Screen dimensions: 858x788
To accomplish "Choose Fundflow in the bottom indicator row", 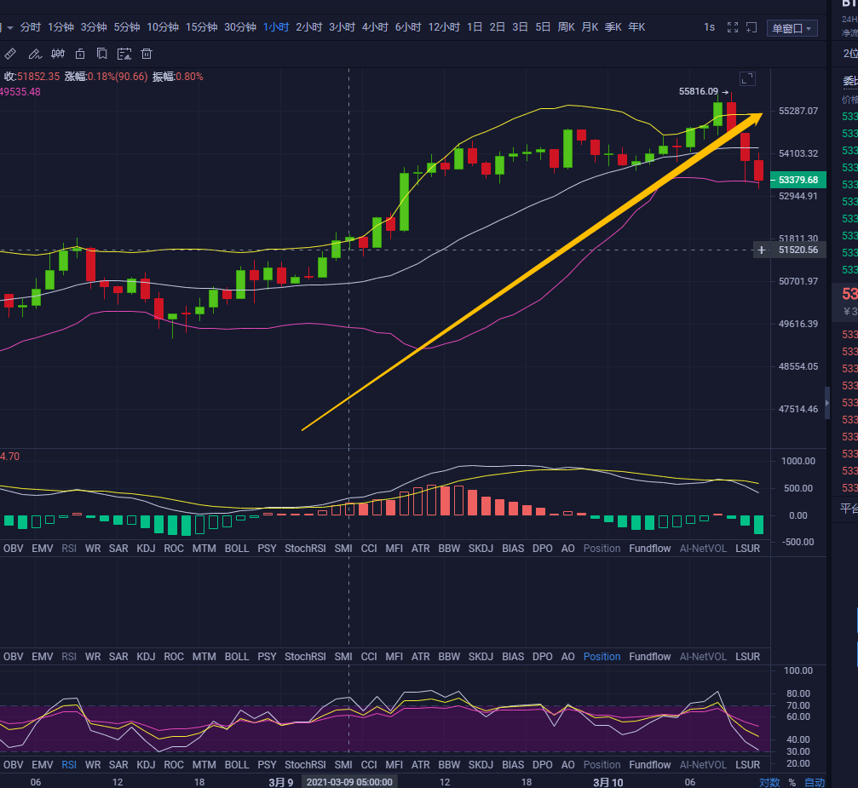I will point(650,765).
